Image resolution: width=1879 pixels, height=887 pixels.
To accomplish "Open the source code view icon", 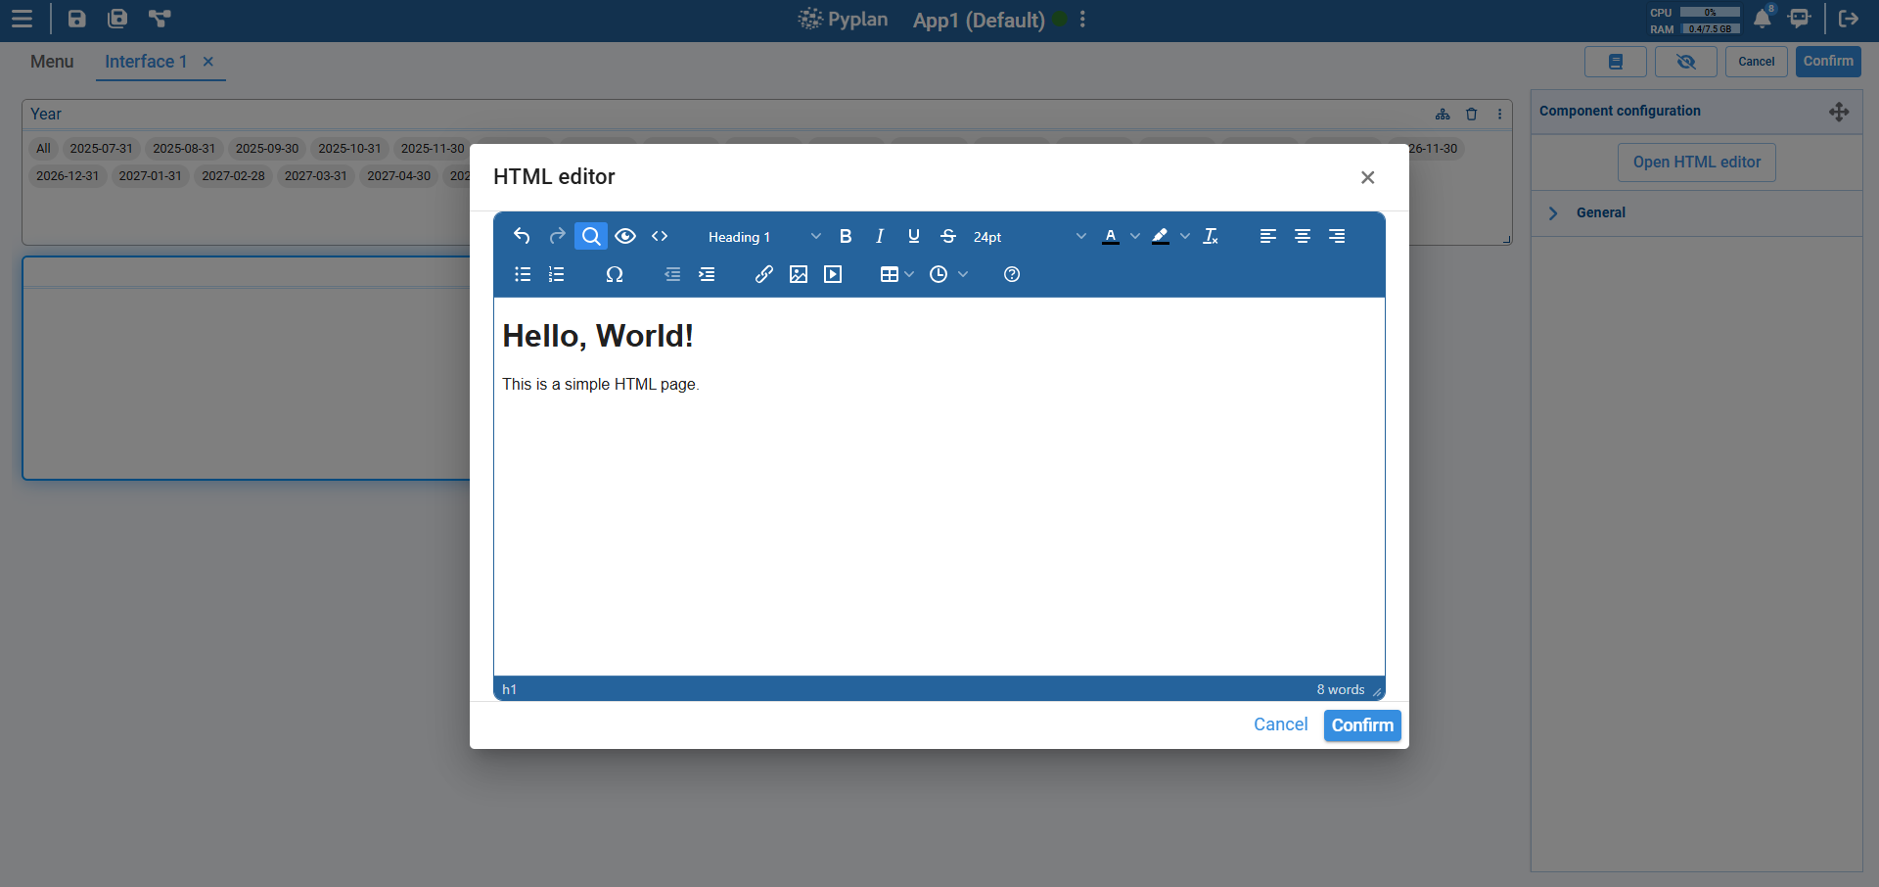I will click(x=660, y=236).
